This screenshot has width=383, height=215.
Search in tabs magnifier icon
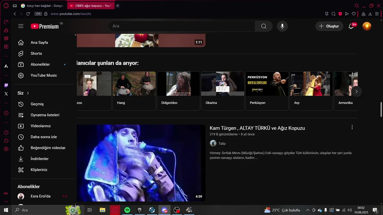click(x=357, y=6)
